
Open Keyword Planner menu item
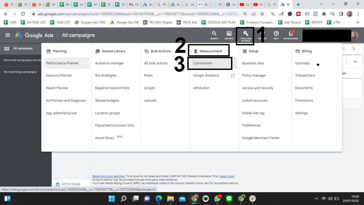click(x=59, y=75)
